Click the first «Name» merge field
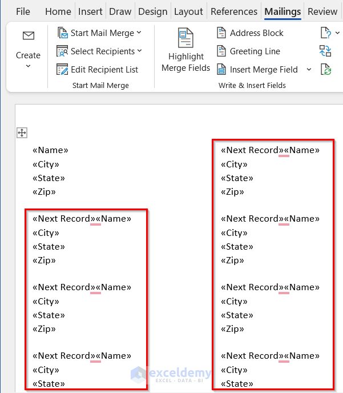This screenshot has width=343, height=393. pyautogui.click(x=50, y=150)
